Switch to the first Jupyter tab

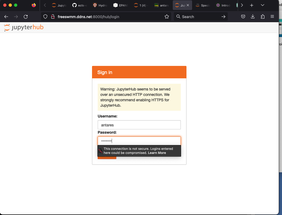pos(59,5)
